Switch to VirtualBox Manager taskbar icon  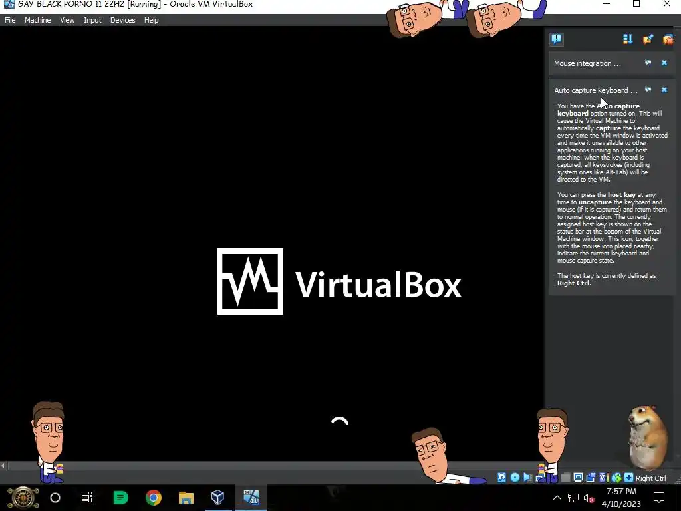click(x=218, y=497)
